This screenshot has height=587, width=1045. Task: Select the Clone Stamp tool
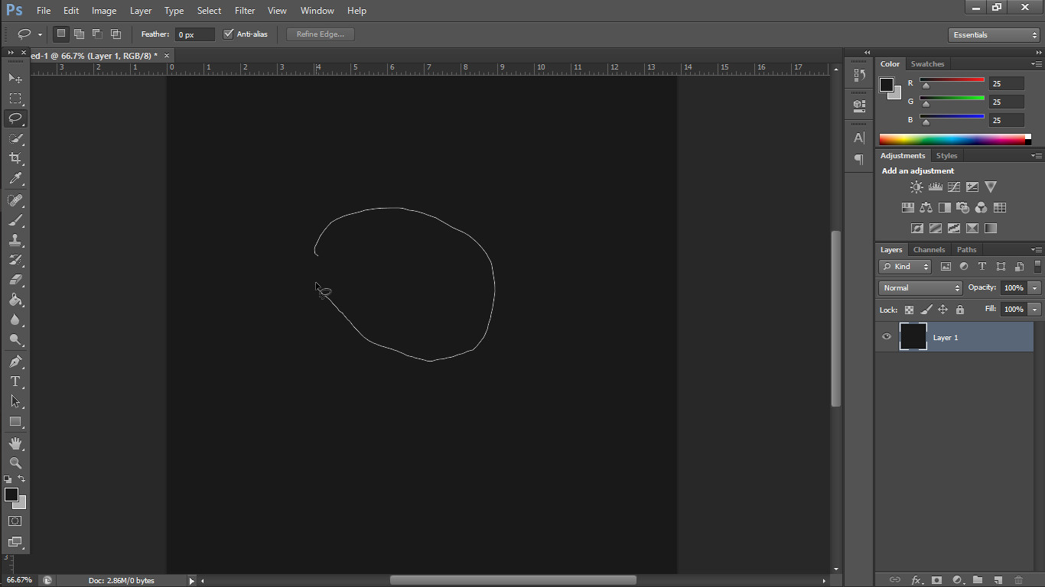tap(15, 240)
